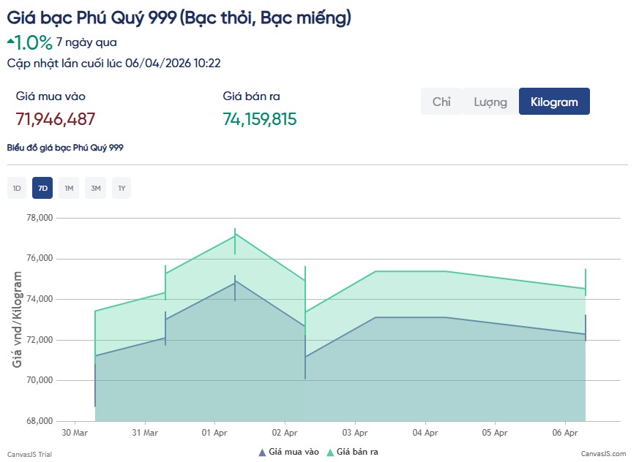Toggle the Giá bán ra legend series
Image resolution: width=639 pixels, height=462 pixels.
coord(352,452)
